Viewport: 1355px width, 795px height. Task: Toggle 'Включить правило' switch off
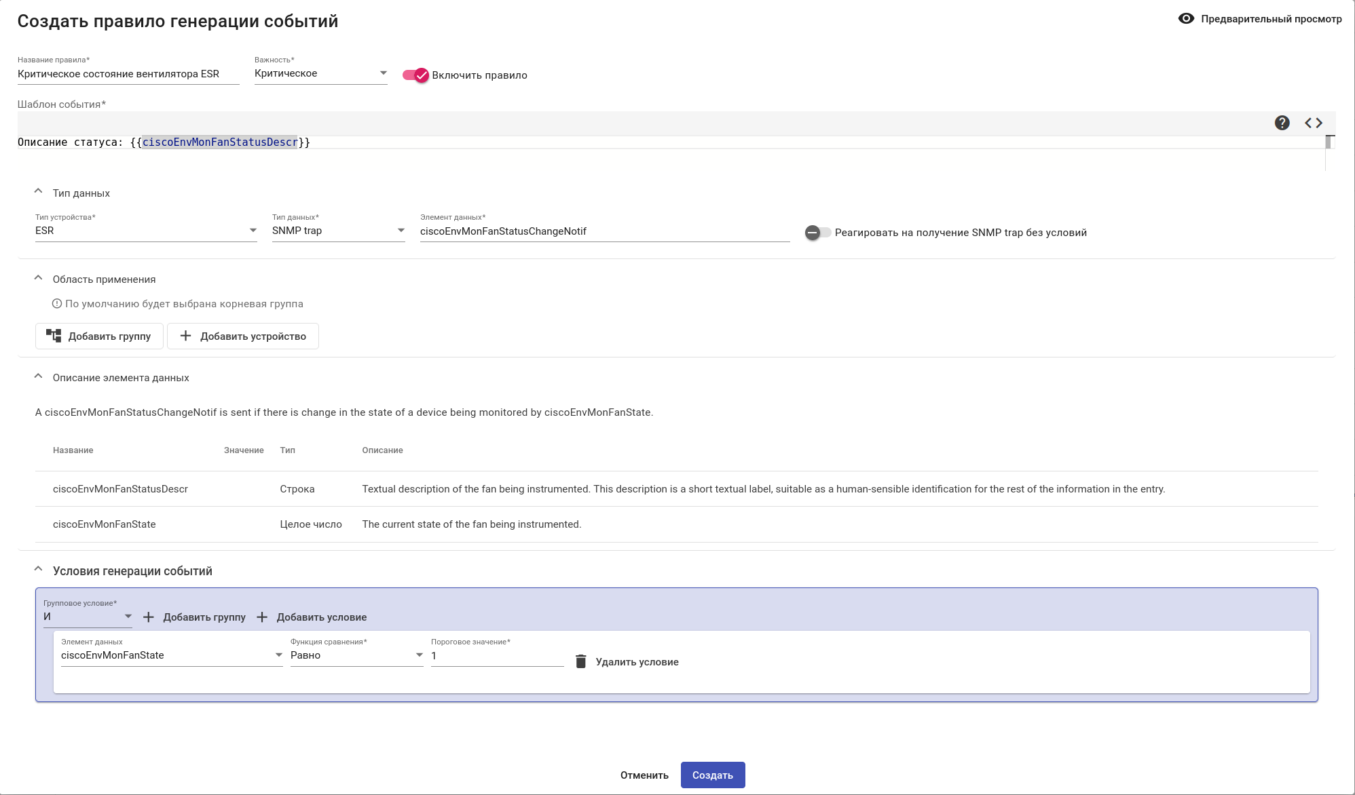(415, 75)
